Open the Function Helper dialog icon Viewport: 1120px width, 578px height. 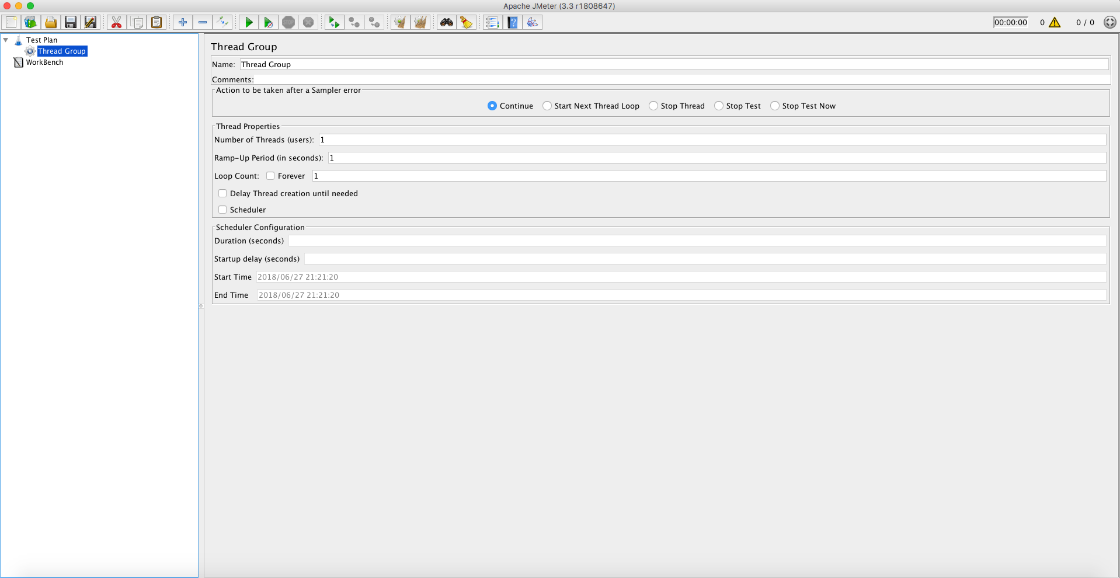tap(492, 22)
